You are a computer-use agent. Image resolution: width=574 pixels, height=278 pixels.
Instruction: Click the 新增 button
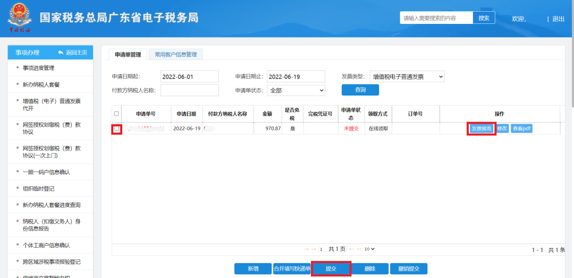click(x=253, y=268)
